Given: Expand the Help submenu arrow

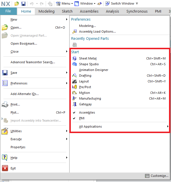Looking at the screenshot, I should click(x=67, y=158).
